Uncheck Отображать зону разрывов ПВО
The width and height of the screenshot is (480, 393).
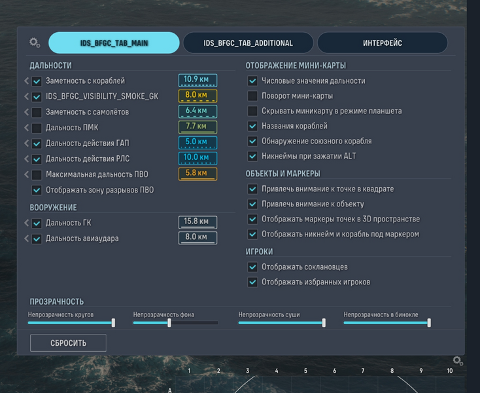point(37,190)
